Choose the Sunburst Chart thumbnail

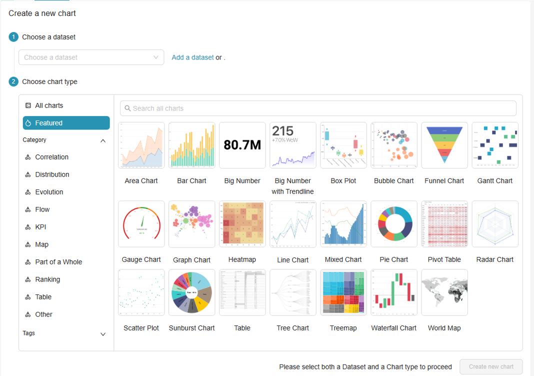coord(191,292)
